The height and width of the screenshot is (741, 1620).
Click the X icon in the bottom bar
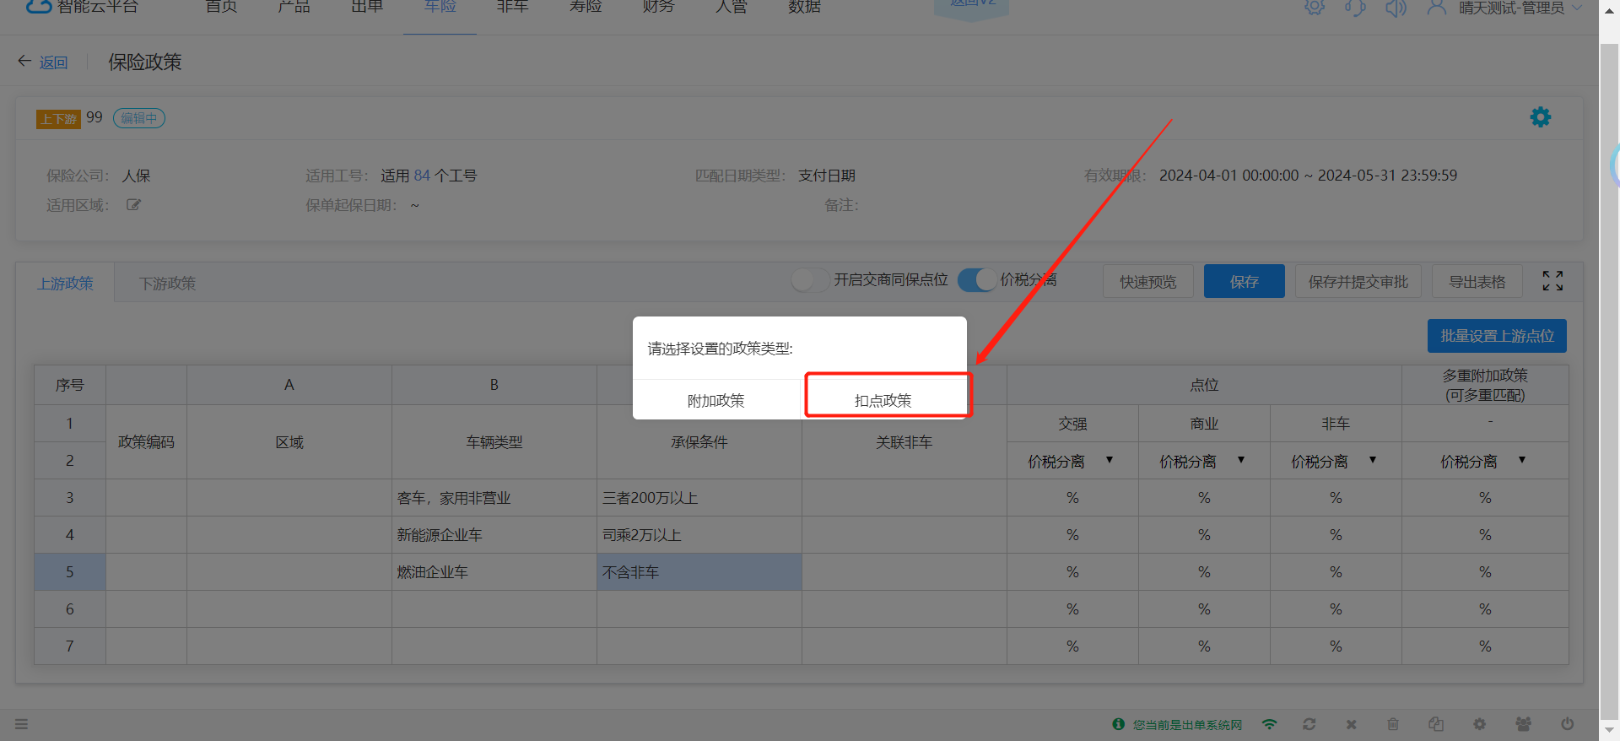(x=1352, y=724)
